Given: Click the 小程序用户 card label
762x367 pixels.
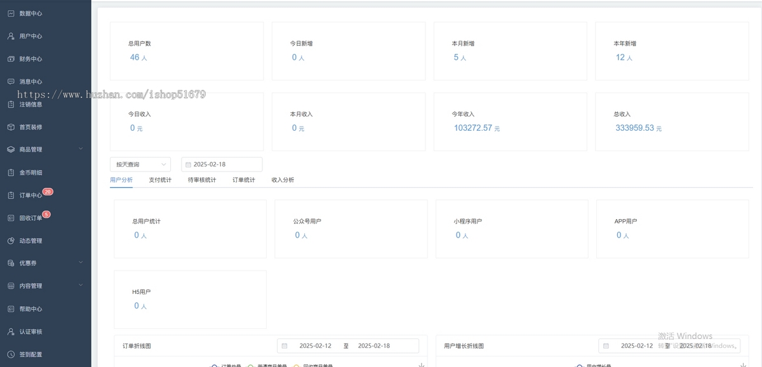Looking at the screenshot, I should (468, 222).
